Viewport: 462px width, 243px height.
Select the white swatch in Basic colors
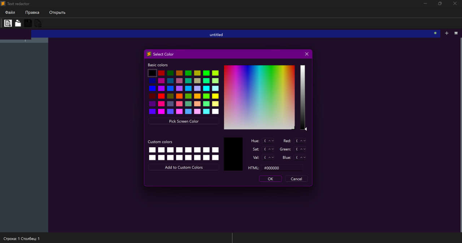click(215, 111)
